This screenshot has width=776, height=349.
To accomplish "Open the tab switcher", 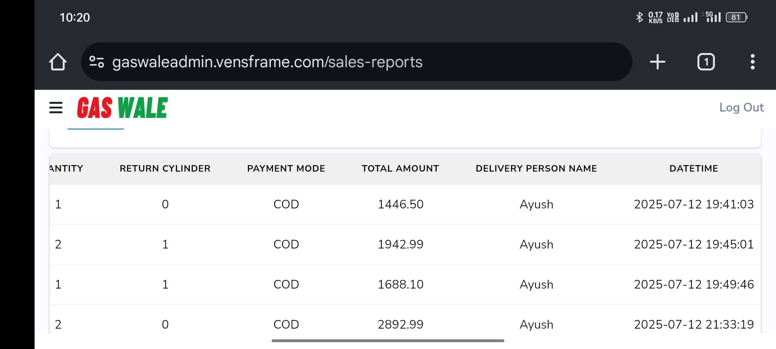I will pos(706,62).
